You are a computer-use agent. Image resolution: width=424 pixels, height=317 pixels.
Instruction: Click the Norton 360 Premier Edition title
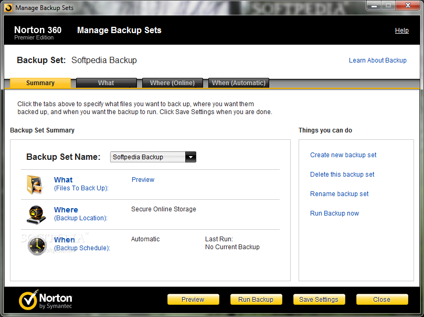coord(38,33)
